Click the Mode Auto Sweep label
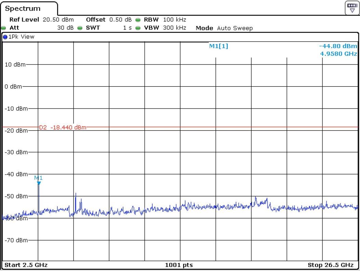The width and height of the screenshot is (360, 280). tap(224, 28)
